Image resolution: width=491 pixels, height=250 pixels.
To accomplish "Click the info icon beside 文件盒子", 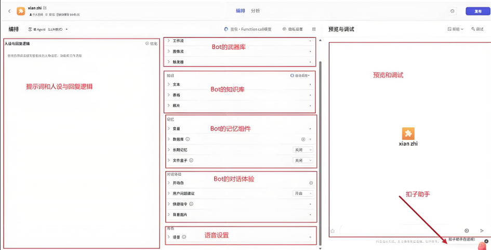I will (191, 160).
